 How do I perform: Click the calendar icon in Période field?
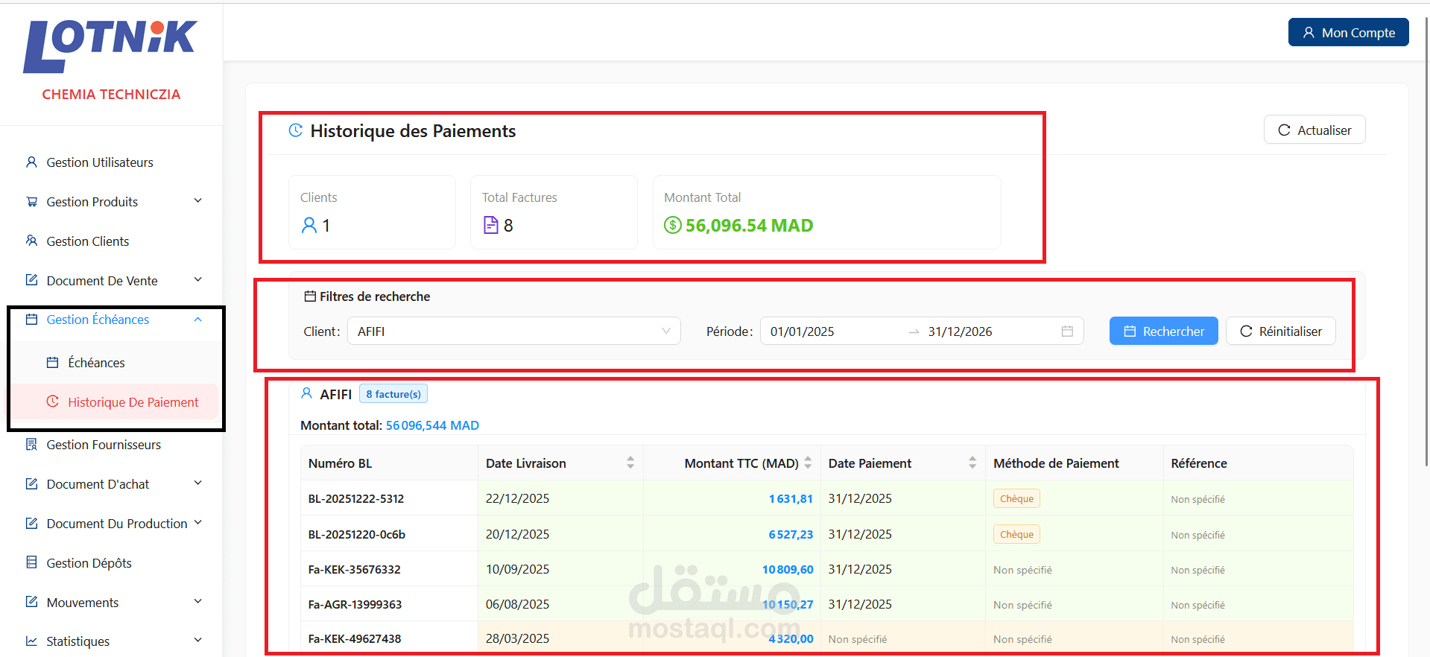[1067, 331]
